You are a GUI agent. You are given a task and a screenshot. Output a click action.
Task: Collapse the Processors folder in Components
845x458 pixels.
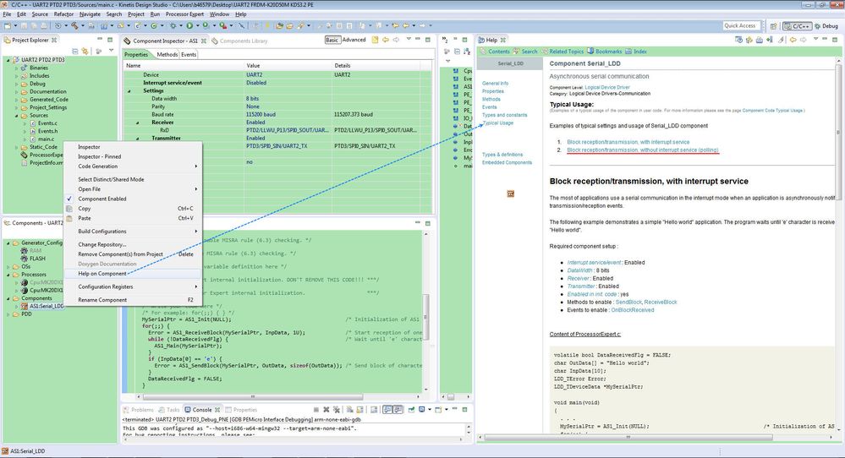[x=8, y=275]
